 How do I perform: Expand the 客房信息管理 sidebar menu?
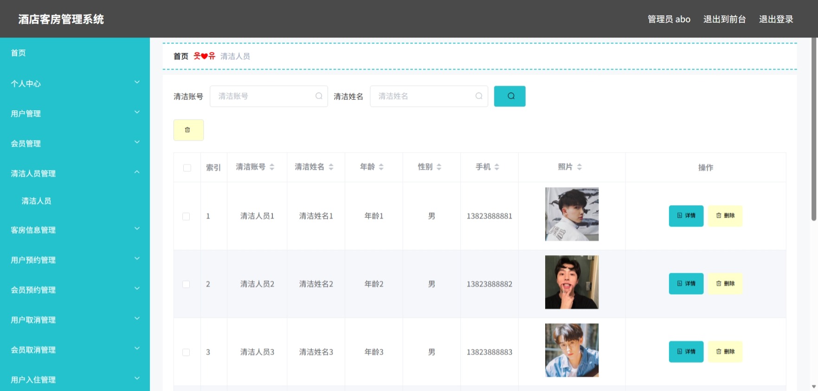coord(75,230)
